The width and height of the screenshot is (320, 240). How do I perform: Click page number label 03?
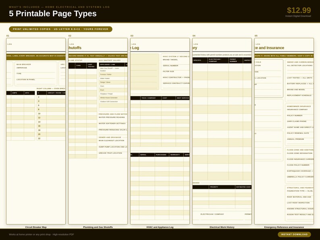click(132, 36)
